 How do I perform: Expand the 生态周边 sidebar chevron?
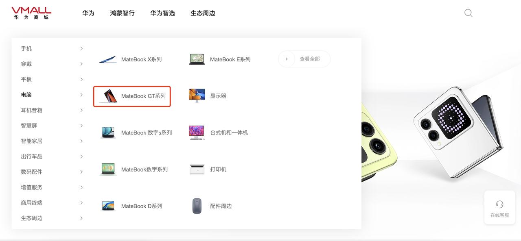pos(81,218)
